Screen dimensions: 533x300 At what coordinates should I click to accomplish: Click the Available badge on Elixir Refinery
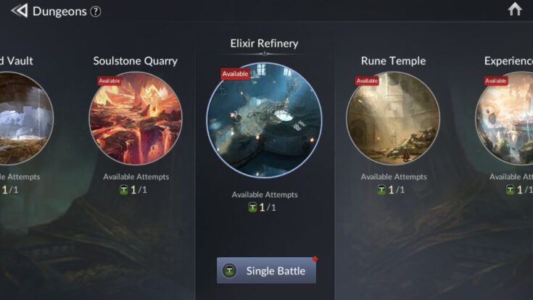point(235,74)
